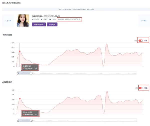
Task: Click the comment bubble count icon
Action: tap(50, 19)
